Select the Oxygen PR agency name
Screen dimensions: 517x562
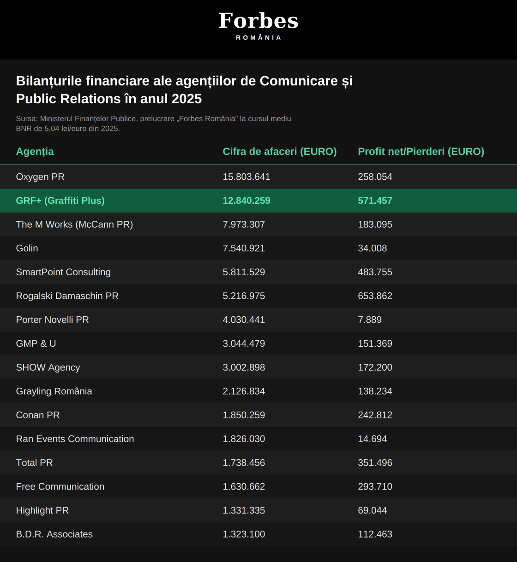40,177
